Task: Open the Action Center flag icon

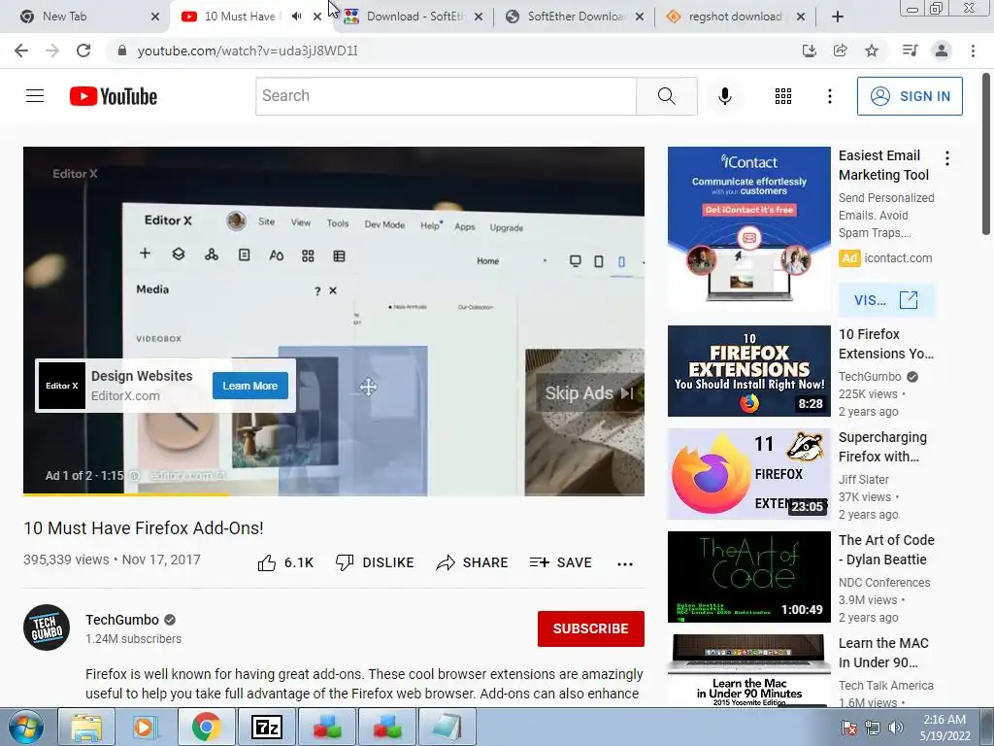Action: pos(848,728)
